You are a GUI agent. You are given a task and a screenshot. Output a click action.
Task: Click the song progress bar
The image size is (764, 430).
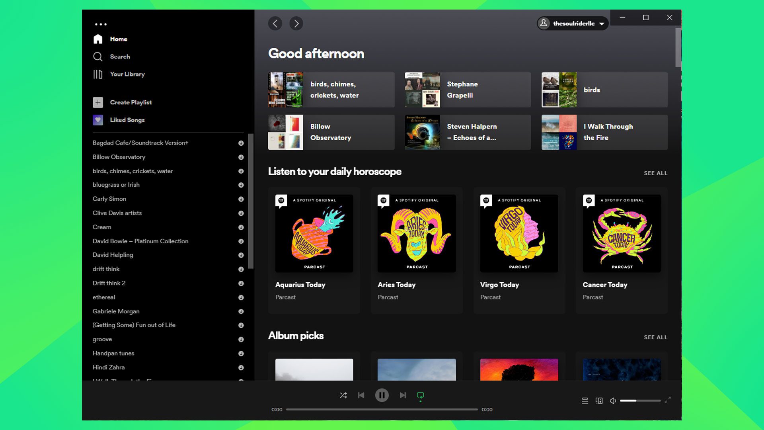tap(382, 409)
